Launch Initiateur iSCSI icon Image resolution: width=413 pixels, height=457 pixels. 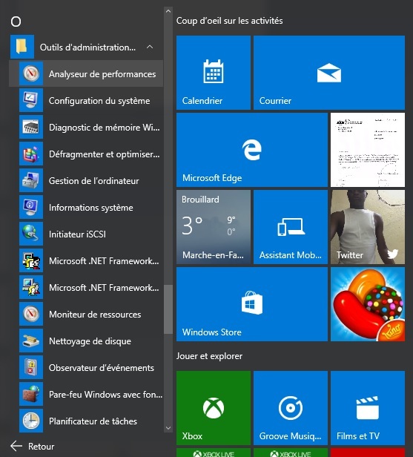[x=31, y=234]
